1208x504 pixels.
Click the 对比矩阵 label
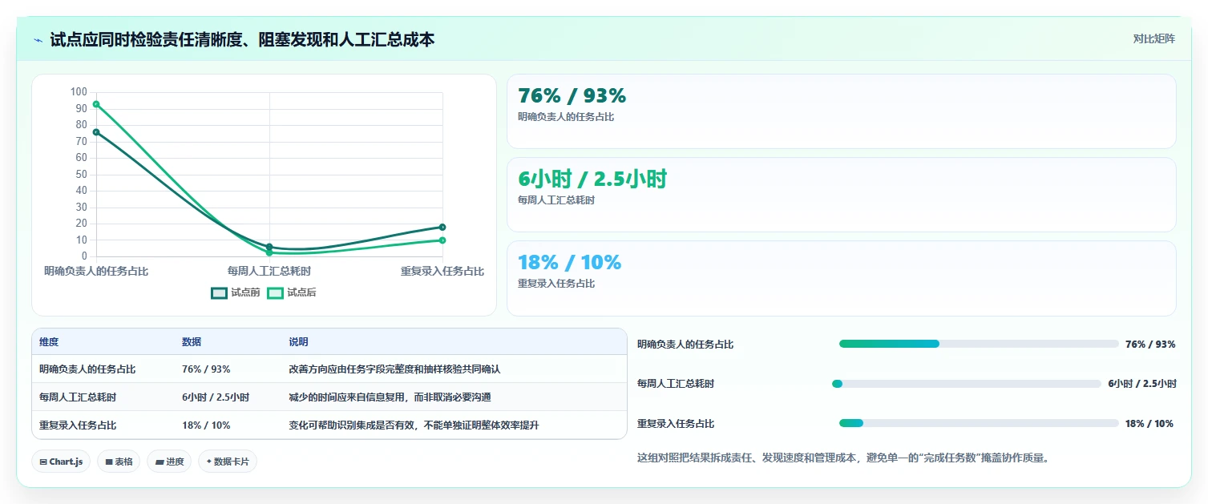[x=1153, y=39]
